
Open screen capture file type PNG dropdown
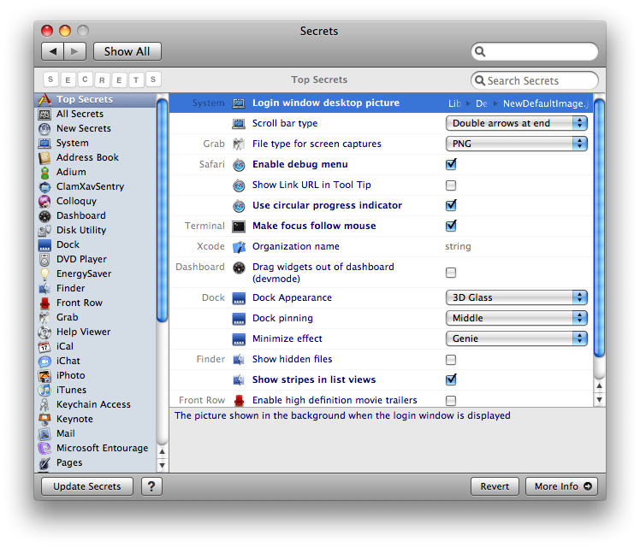coord(516,144)
